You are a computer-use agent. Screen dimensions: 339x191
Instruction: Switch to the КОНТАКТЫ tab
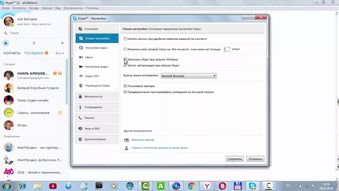pyautogui.click(x=12, y=53)
